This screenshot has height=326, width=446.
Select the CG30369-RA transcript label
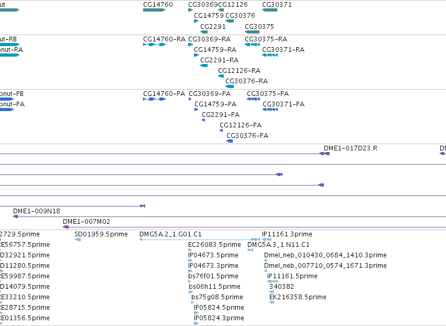coord(209,39)
